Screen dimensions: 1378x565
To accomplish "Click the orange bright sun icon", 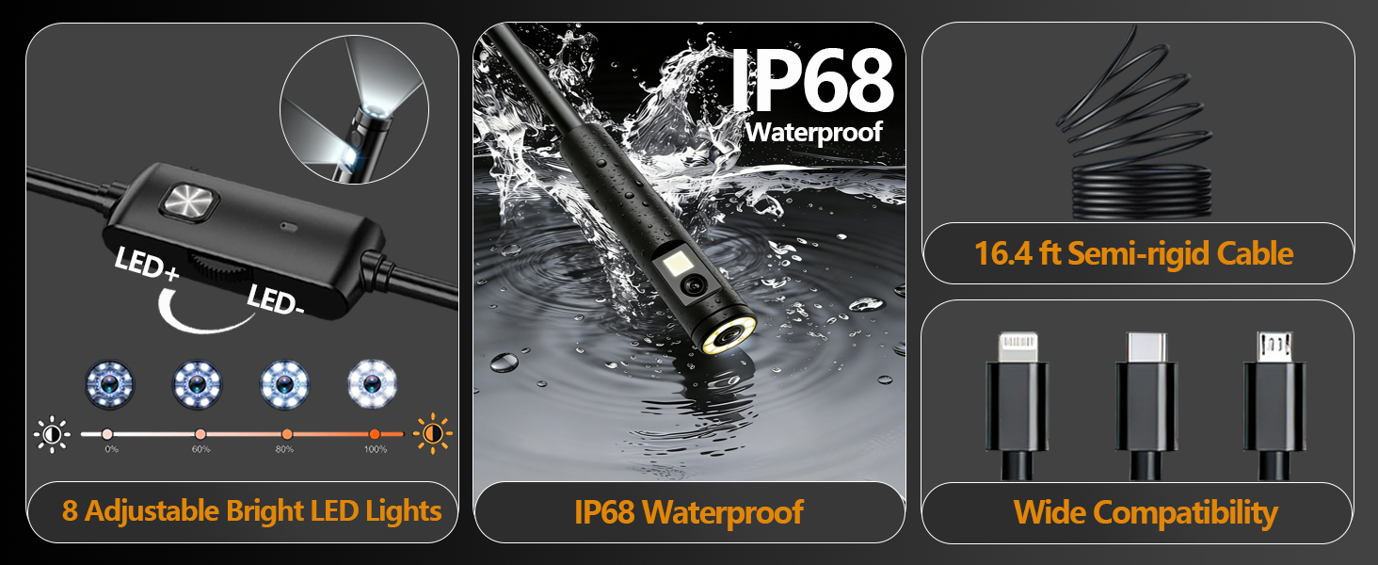I will (x=433, y=433).
